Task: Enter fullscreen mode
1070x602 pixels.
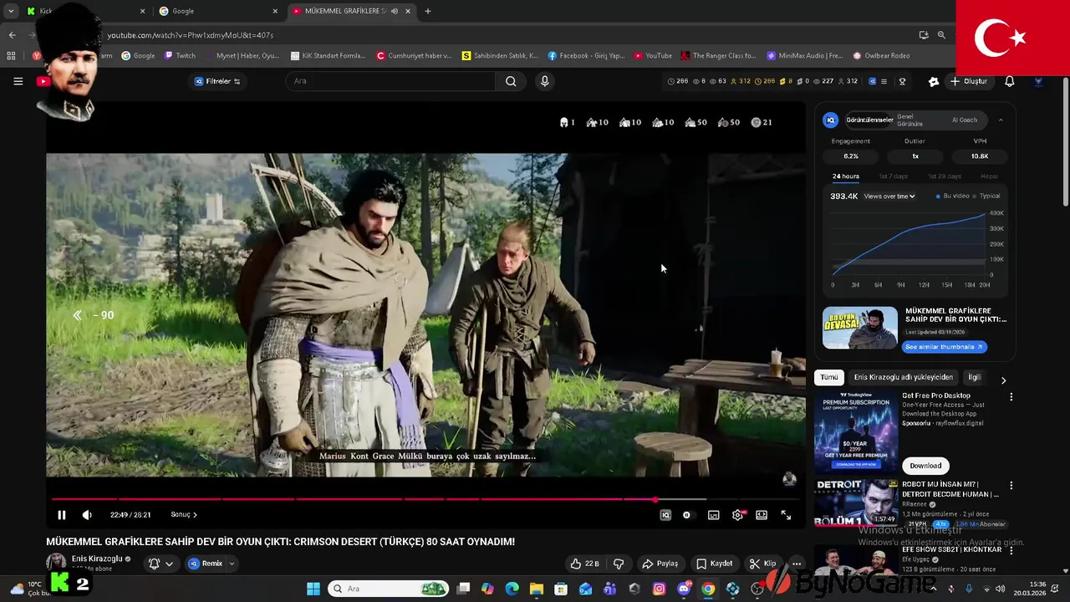Action: click(x=786, y=515)
